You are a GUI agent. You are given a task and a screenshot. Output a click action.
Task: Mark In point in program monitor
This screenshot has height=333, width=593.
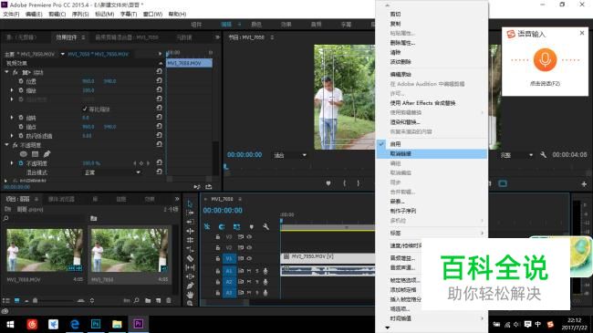[344, 183]
